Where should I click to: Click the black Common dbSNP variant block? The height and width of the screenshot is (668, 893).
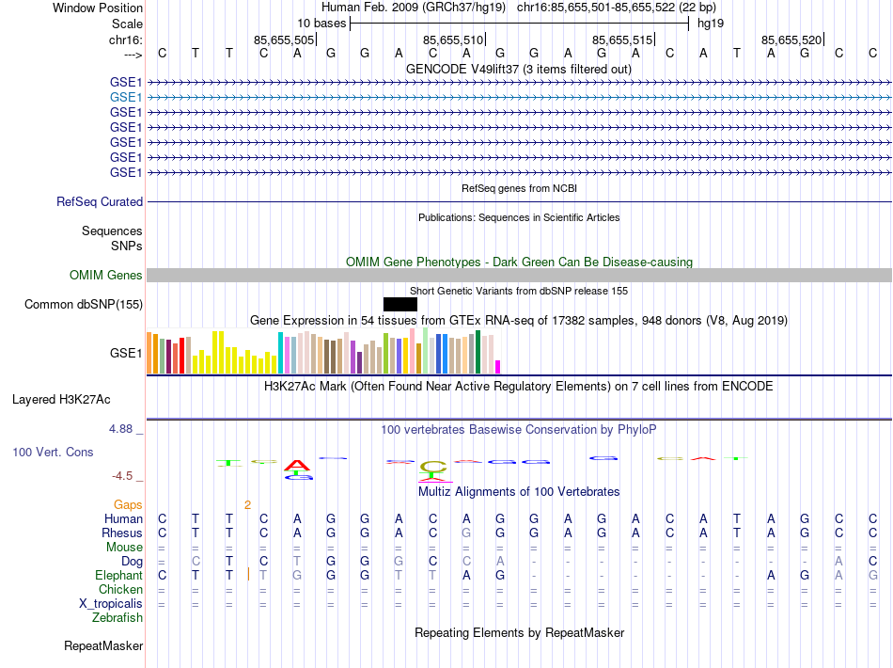pyautogui.click(x=399, y=304)
